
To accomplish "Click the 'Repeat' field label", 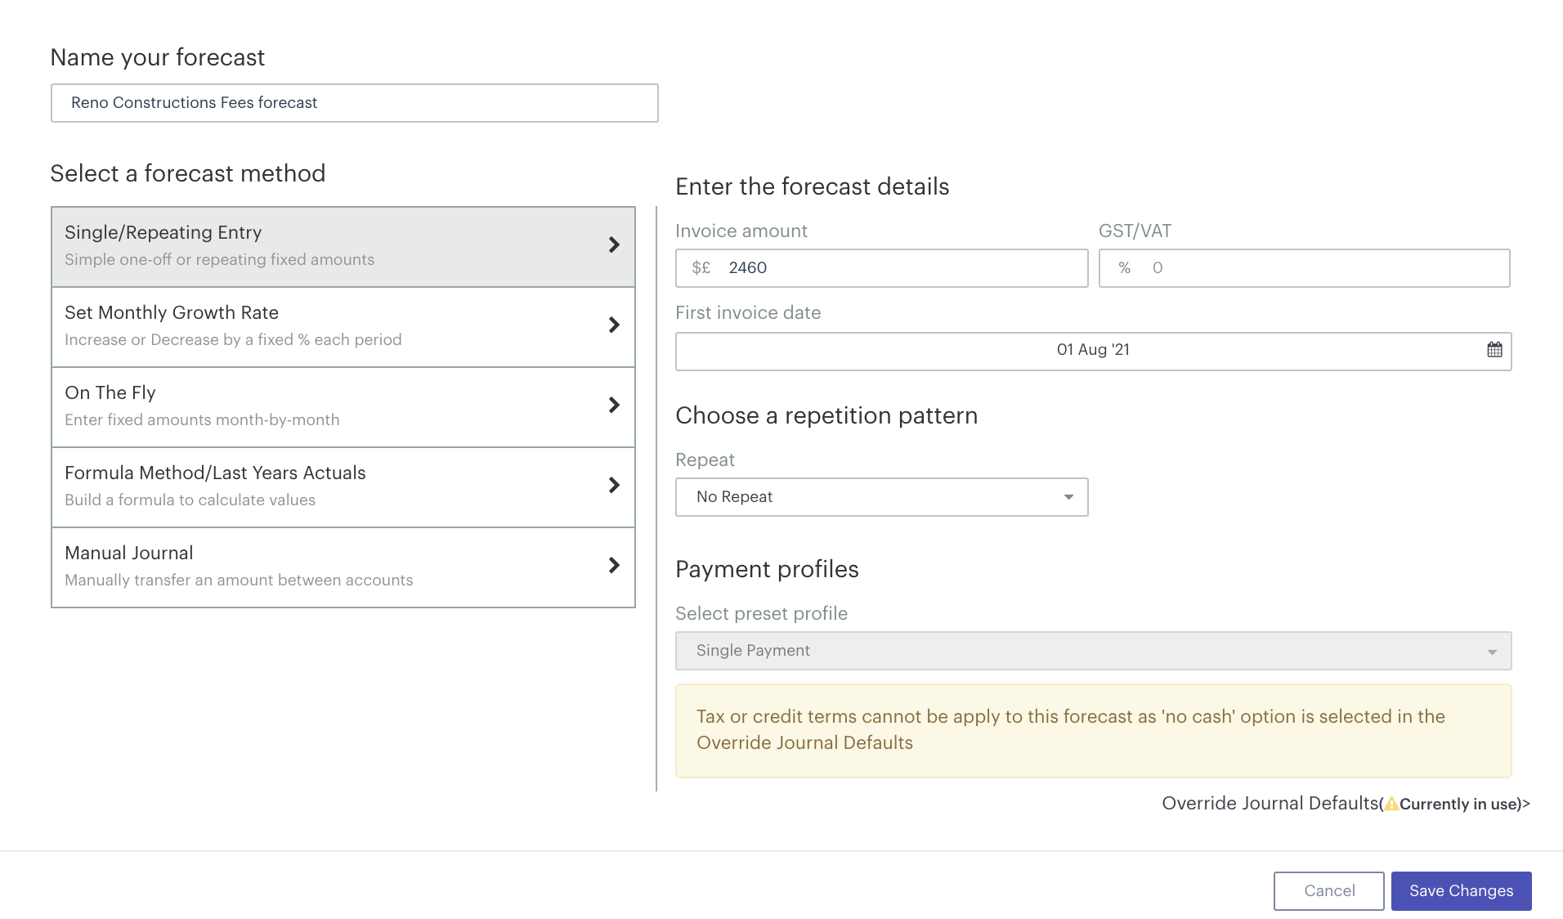I will tap(705, 460).
